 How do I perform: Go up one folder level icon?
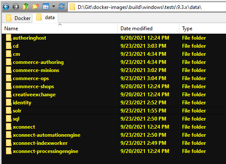(x=25, y=7)
